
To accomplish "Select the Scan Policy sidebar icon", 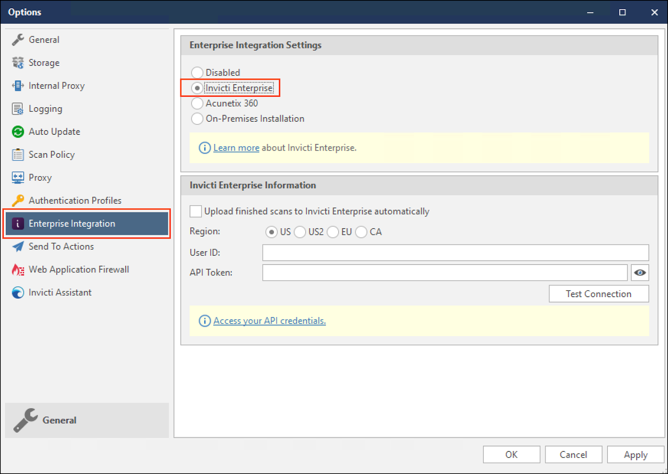I will point(18,154).
